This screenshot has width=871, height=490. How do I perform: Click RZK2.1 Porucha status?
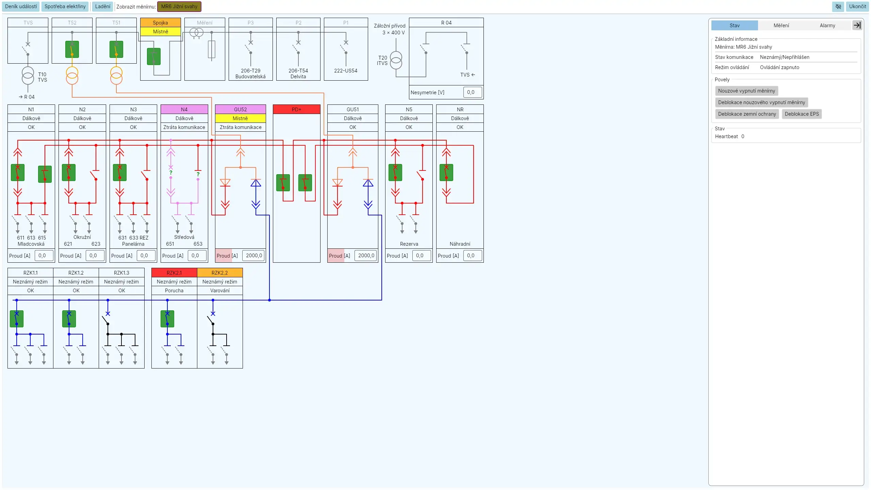[174, 290]
